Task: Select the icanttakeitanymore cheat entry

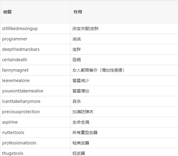Action: click(21, 101)
